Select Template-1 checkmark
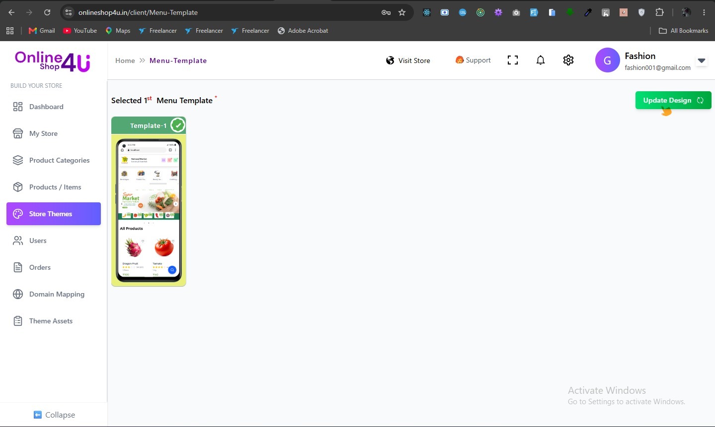The height and width of the screenshot is (427, 715). point(177,125)
